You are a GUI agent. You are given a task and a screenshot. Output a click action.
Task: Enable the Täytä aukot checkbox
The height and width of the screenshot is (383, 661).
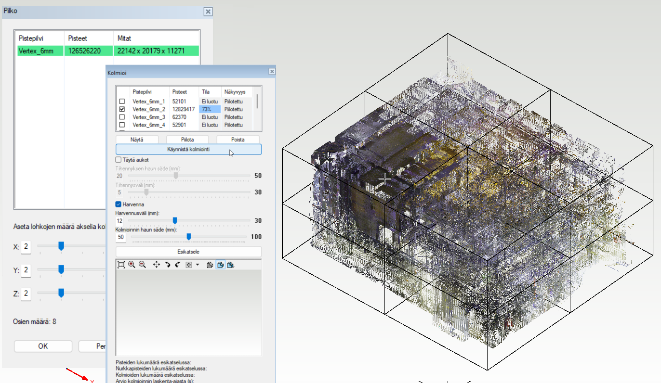click(x=119, y=159)
